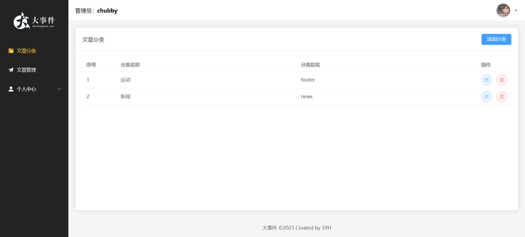The width and height of the screenshot is (525, 237).
Task: Click the 运动 category name cell
Action: [x=125, y=80]
